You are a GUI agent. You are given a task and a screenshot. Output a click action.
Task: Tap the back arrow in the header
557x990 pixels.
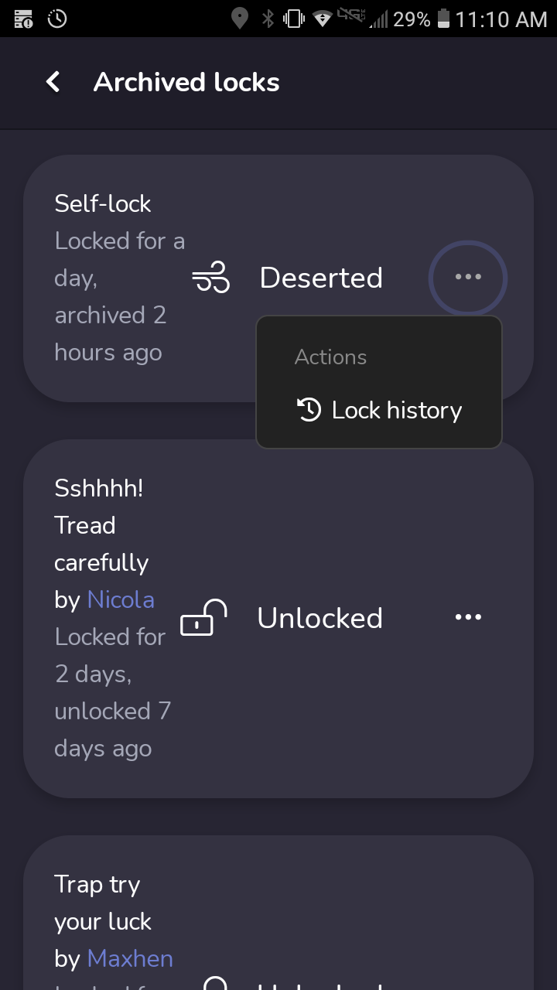(53, 82)
